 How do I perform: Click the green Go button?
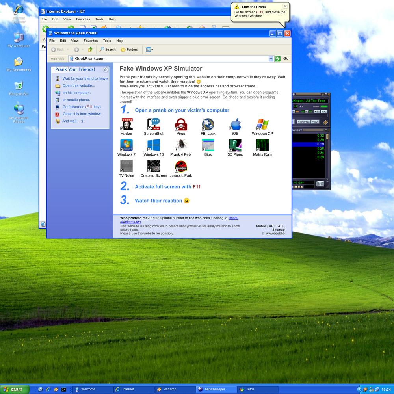278,59
